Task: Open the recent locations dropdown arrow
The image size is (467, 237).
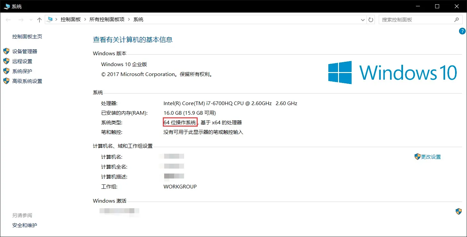Action: [31, 20]
